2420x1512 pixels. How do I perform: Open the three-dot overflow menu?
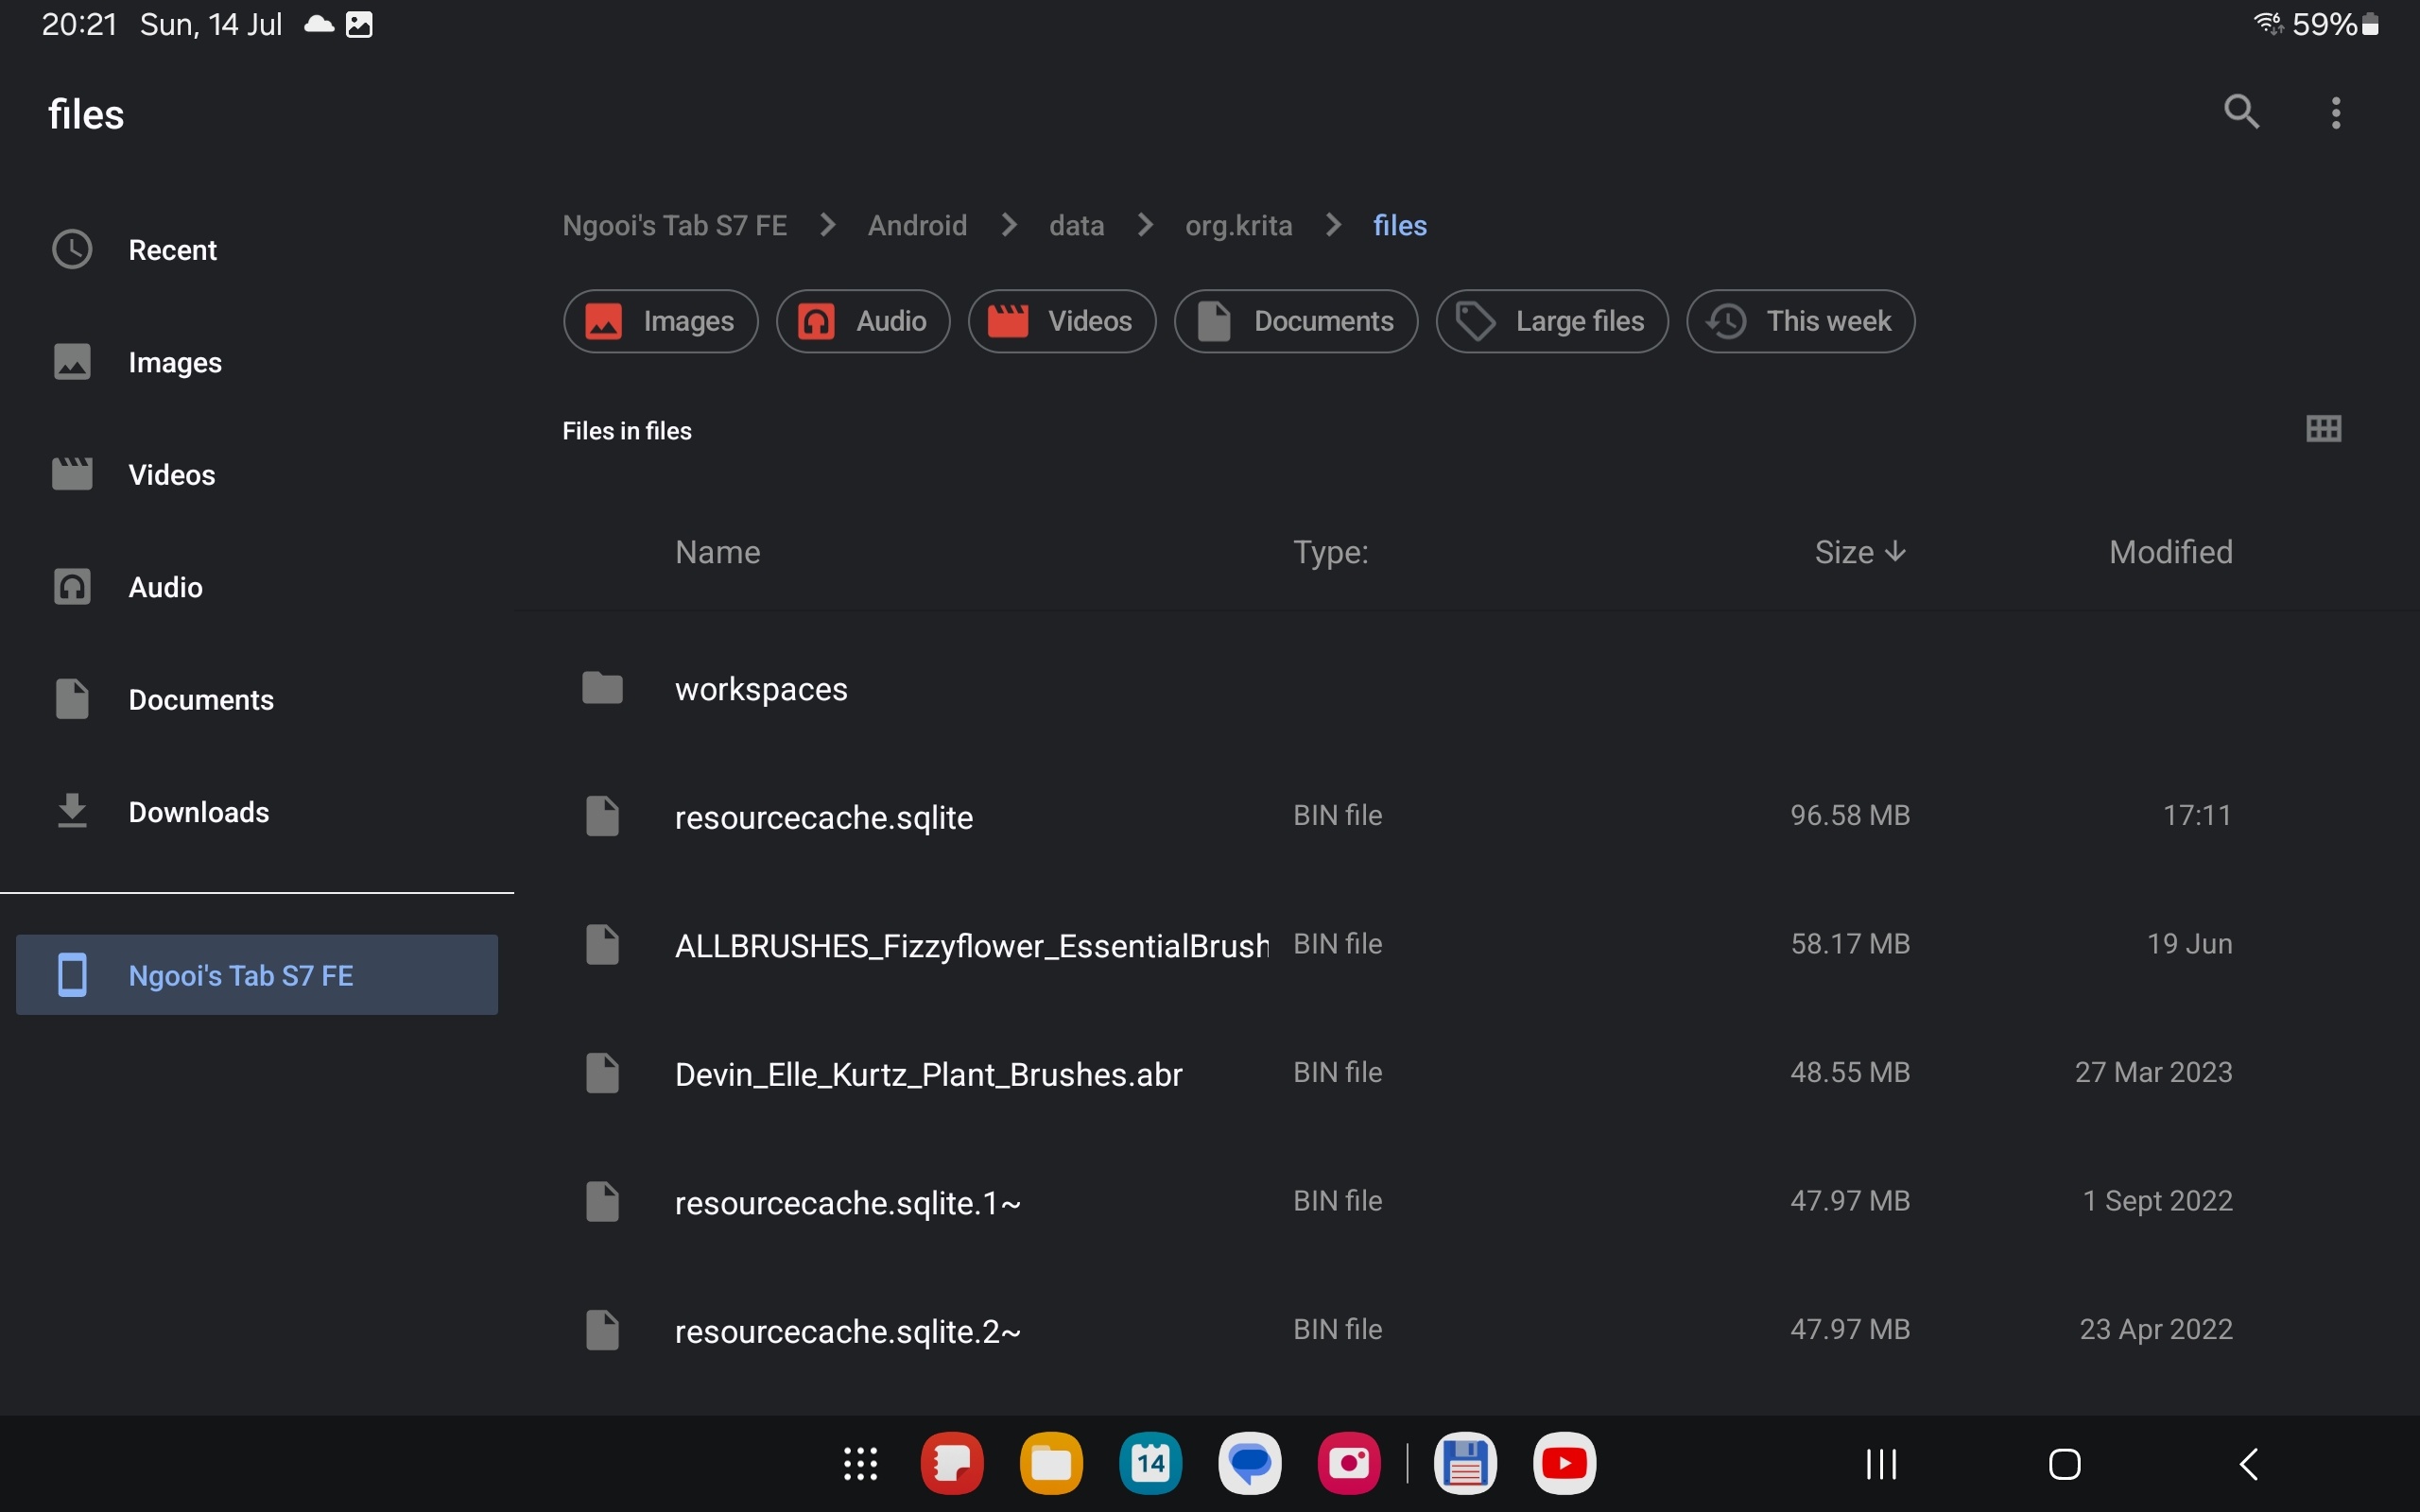[x=2336, y=113]
